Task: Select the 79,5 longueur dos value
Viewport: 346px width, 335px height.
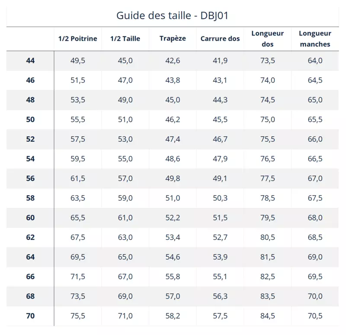Action: [267, 218]
